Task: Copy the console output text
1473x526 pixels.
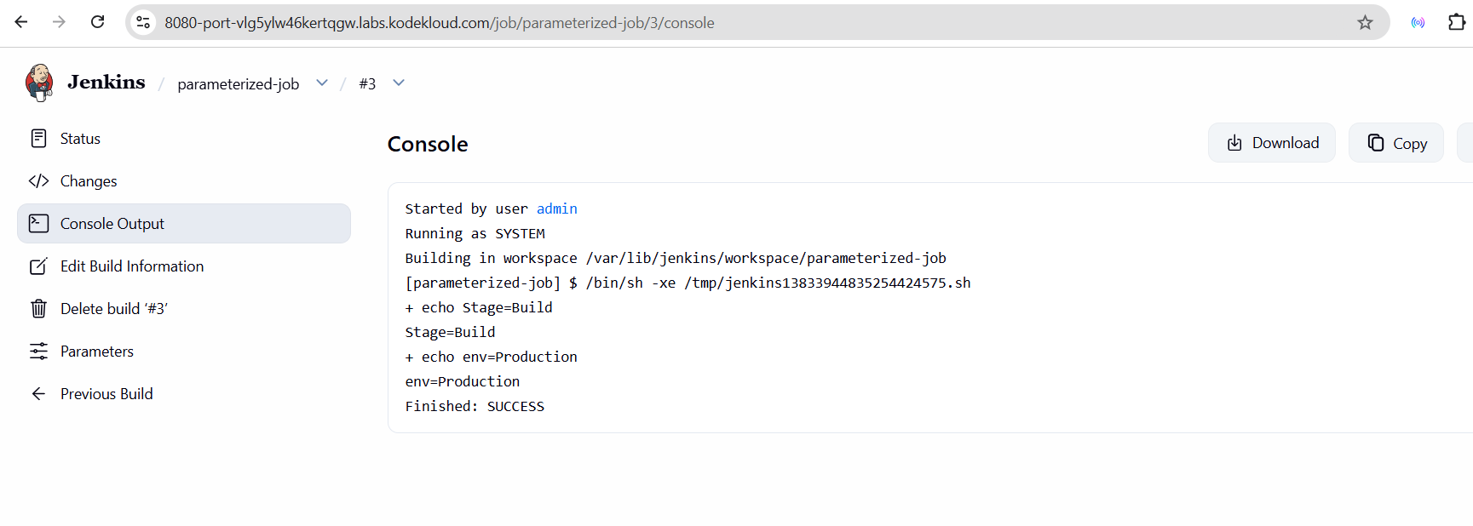Action: [x=1395, y=143]
